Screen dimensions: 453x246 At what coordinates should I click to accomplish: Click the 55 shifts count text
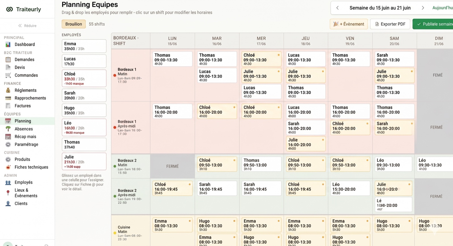point(97,24)
